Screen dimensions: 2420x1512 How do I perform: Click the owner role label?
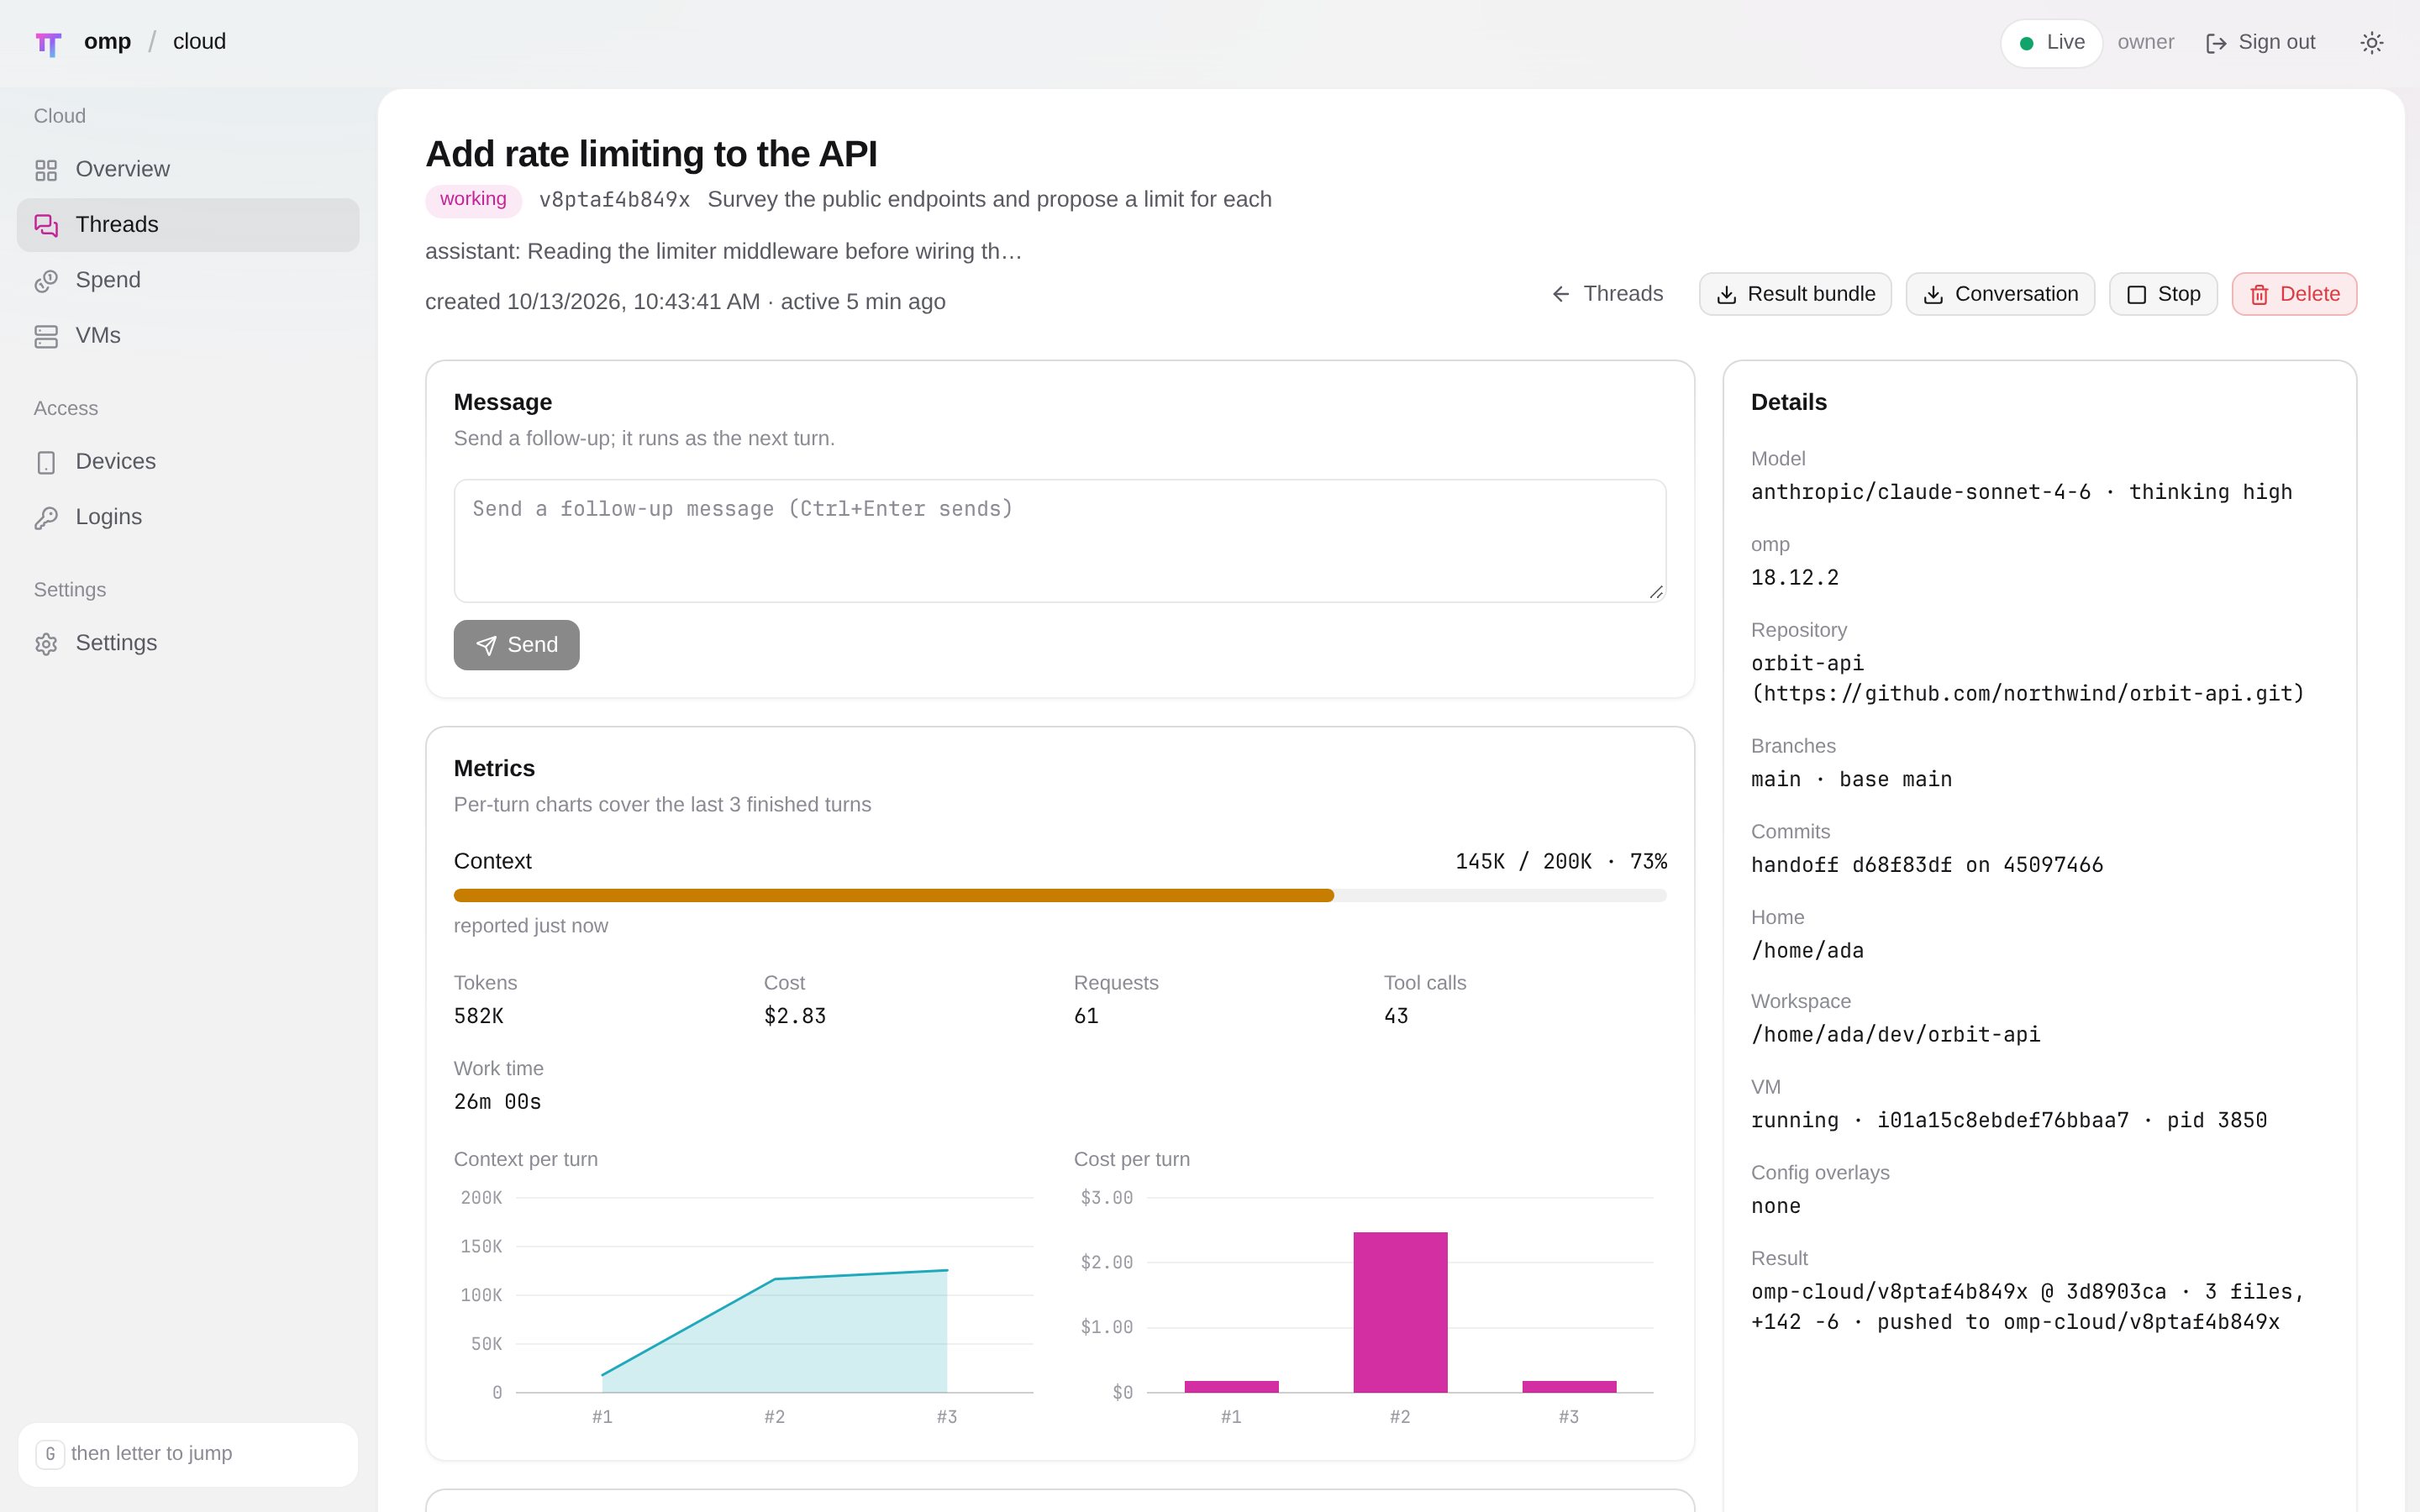pos(2145,42)
